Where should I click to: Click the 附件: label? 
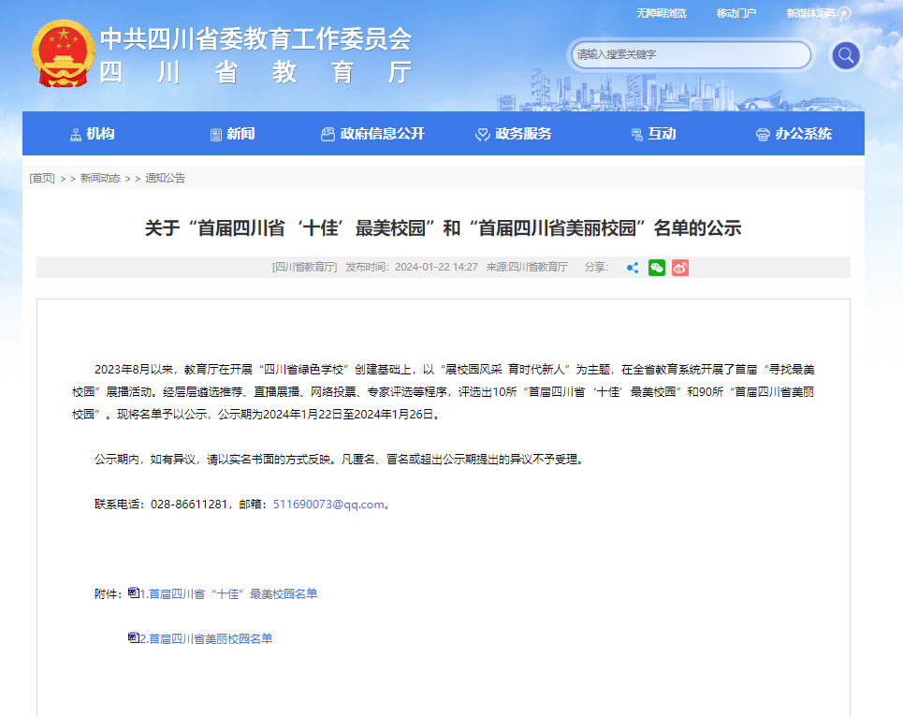coord(109,593)
